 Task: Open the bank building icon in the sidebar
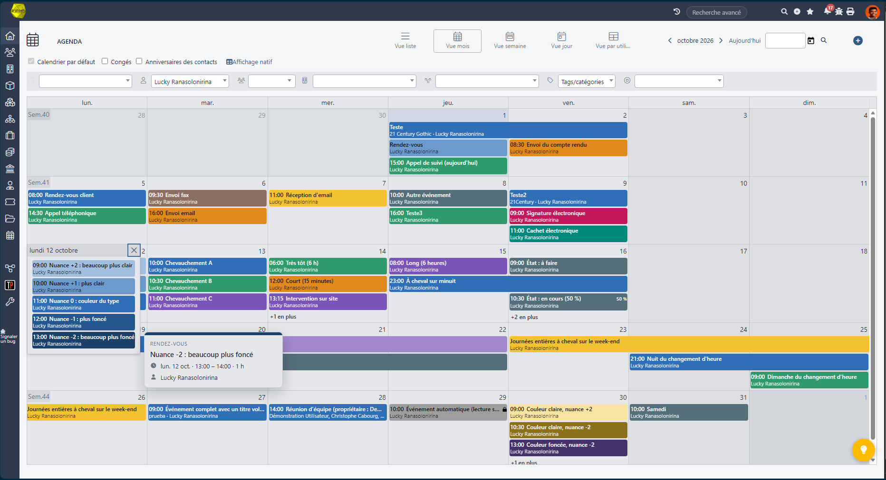[x=10, y=169]
